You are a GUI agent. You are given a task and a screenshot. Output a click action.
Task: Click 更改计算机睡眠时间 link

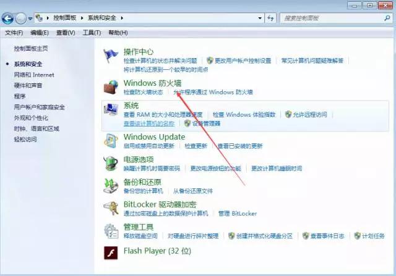(x=277, y=169)
